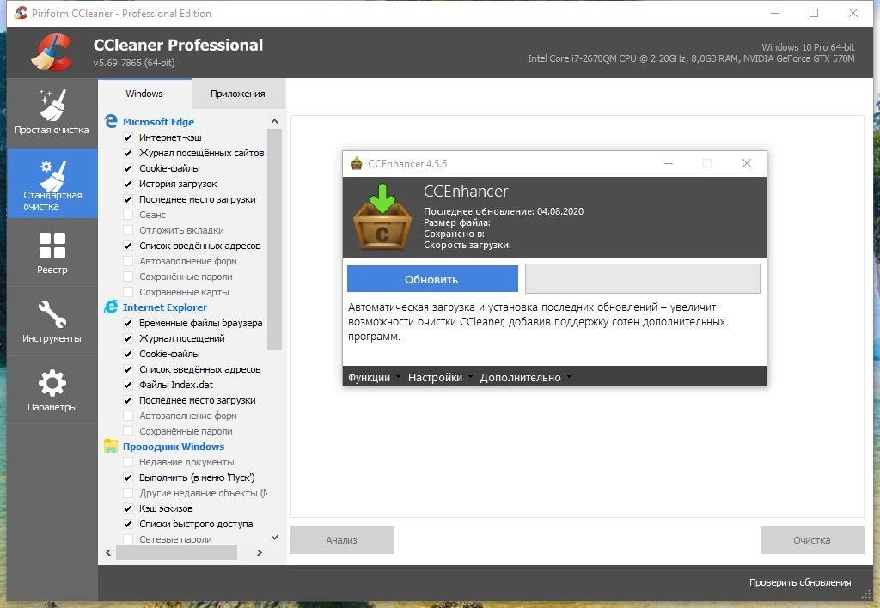
Task: Click the Очистка button
Action: point(811,540)
